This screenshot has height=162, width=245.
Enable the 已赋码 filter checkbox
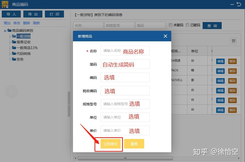tap(188, 25)
